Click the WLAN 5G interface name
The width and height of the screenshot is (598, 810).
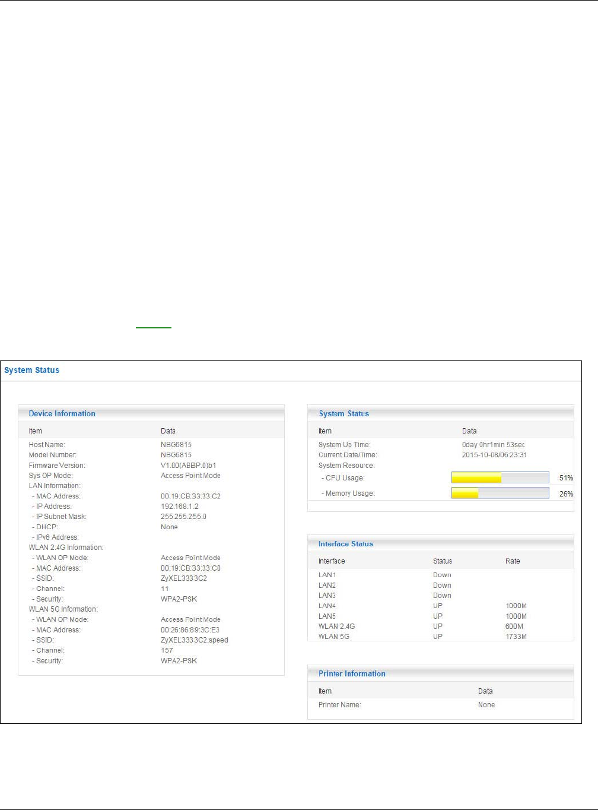334,637
